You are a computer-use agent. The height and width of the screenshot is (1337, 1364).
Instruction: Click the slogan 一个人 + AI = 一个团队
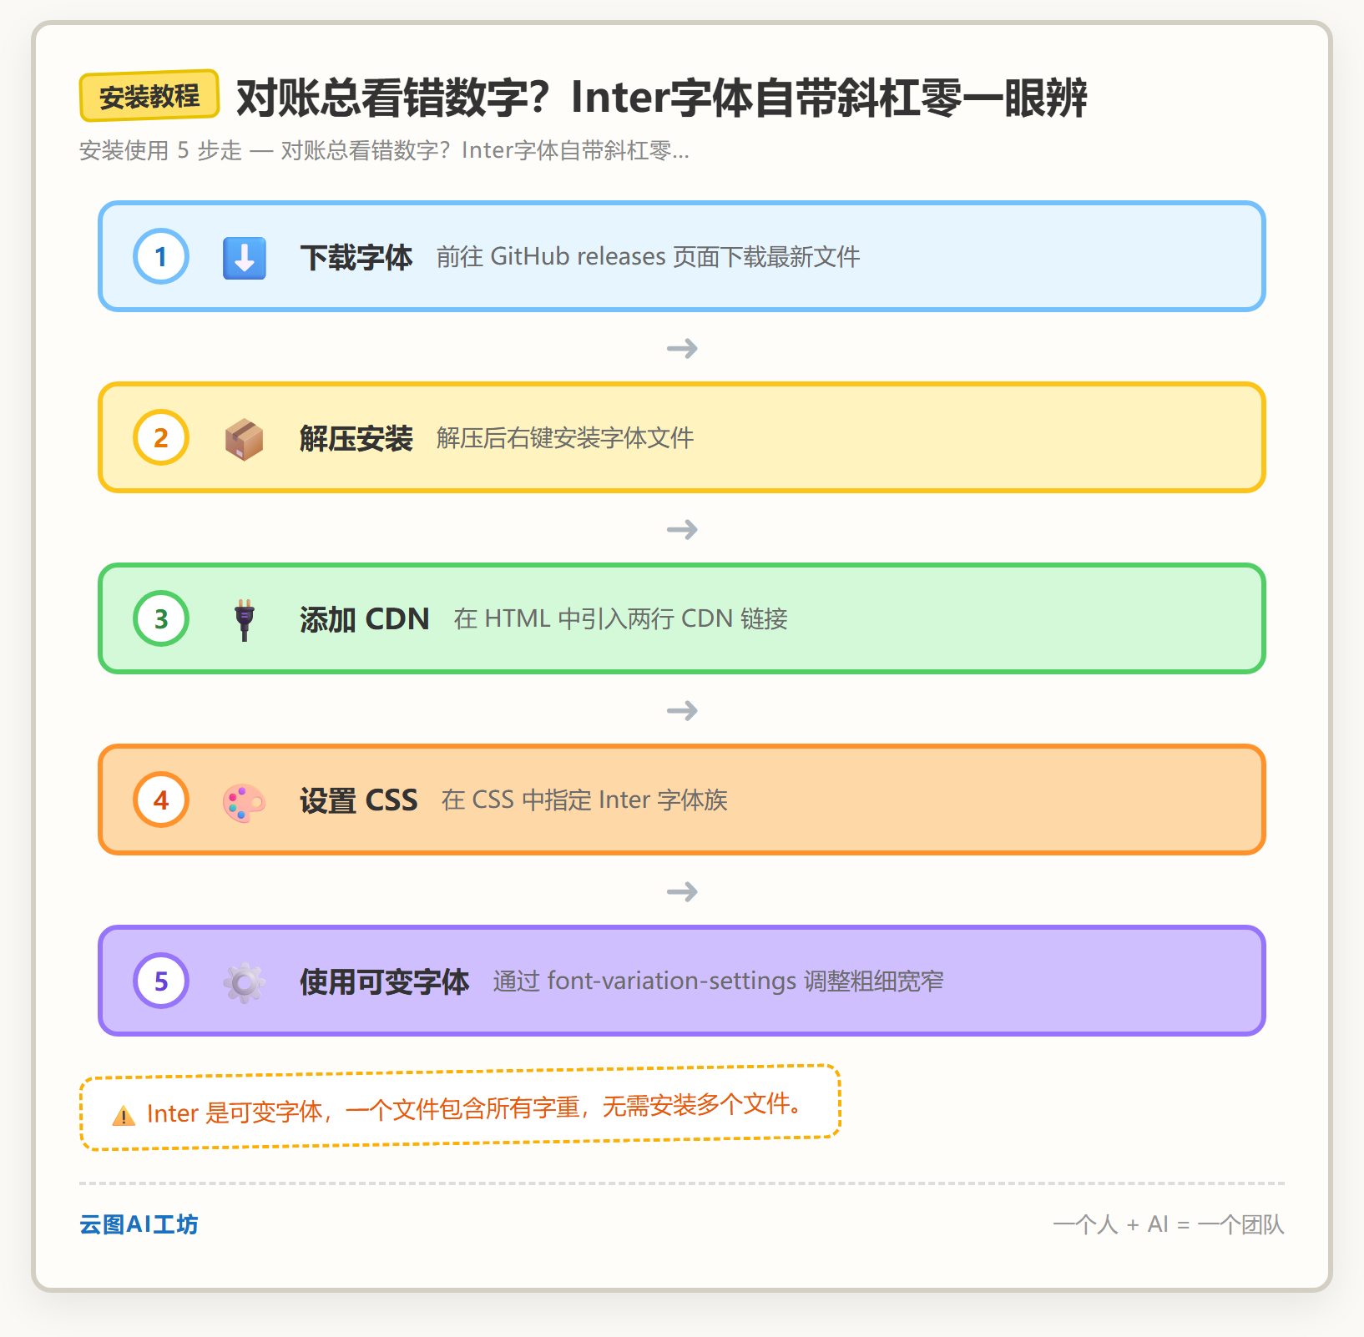tap(1169, 1224)
